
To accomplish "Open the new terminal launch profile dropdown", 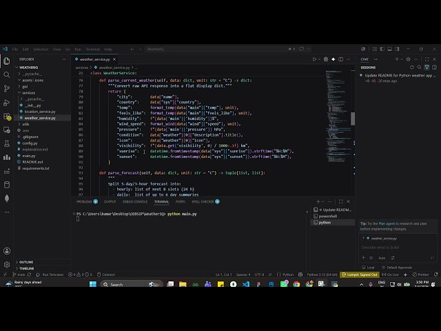I will 323,201.
